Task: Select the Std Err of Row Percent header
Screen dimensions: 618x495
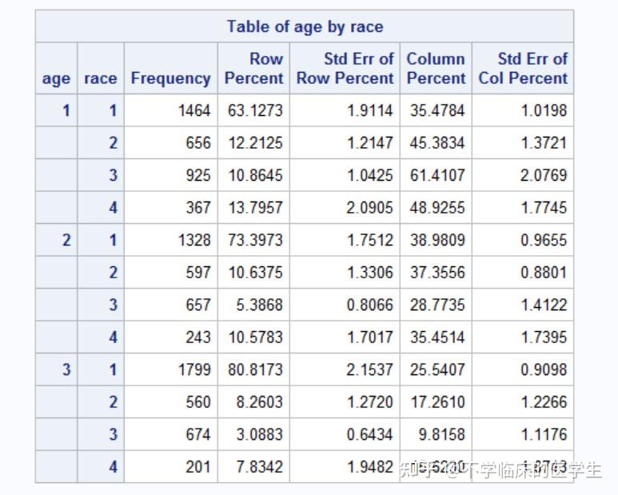Action: 345,69
